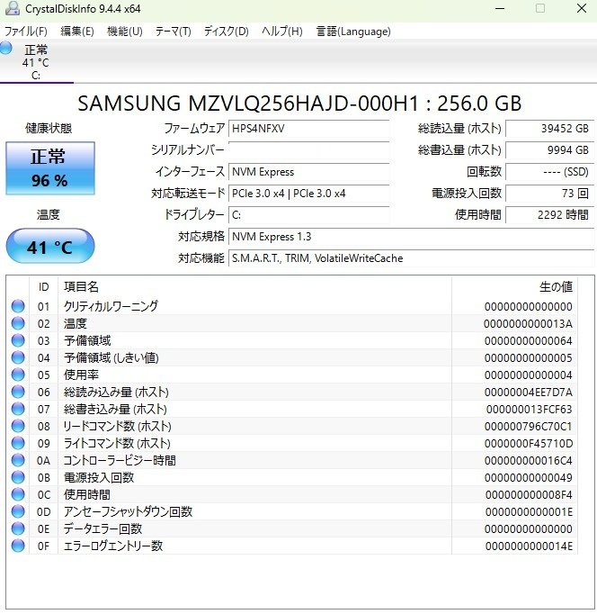
Task: Open the 機能(U) menu
Action: point(125,32)
